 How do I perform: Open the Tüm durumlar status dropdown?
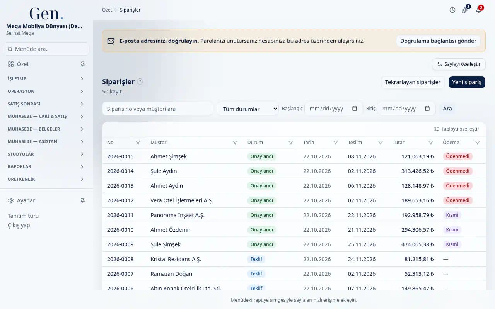(247, 109)
